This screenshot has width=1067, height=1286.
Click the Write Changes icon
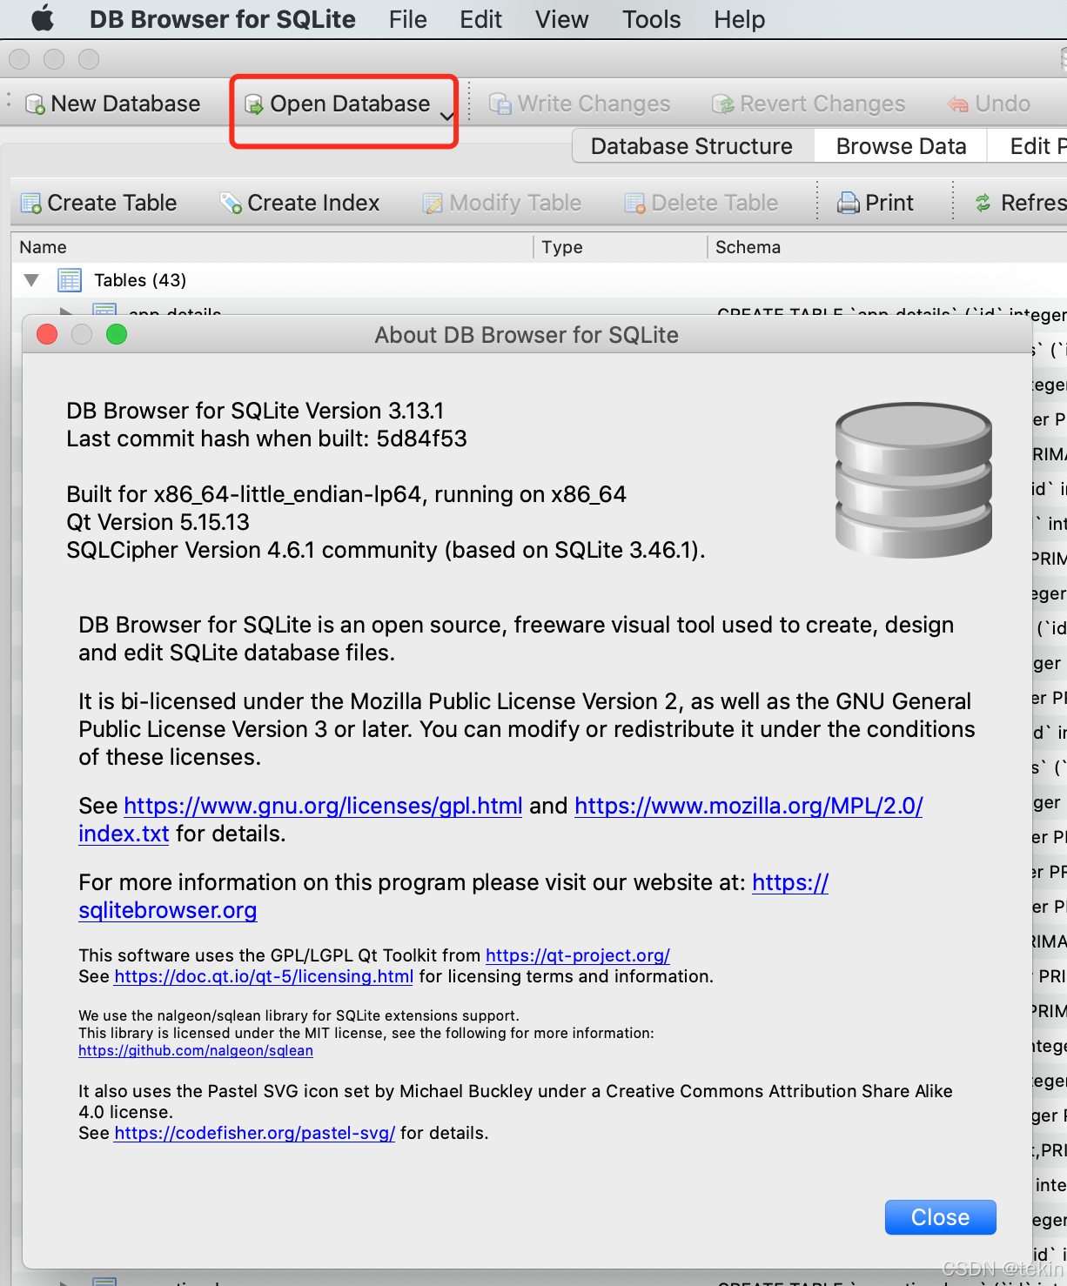(x=500, y=104)
